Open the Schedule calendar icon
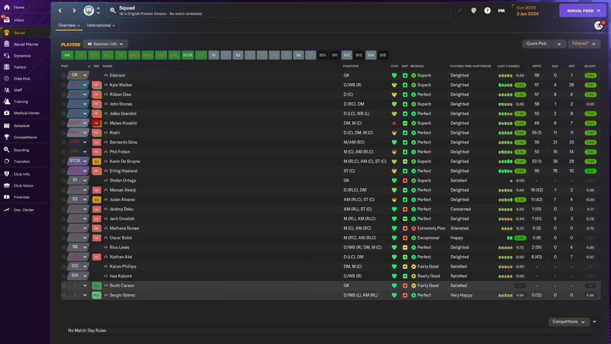The image size is (611, 344). point(7,126)
